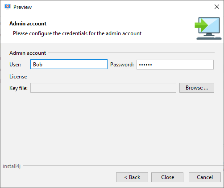Click the Password: label

pyautogui.click(x=122, y=65)
